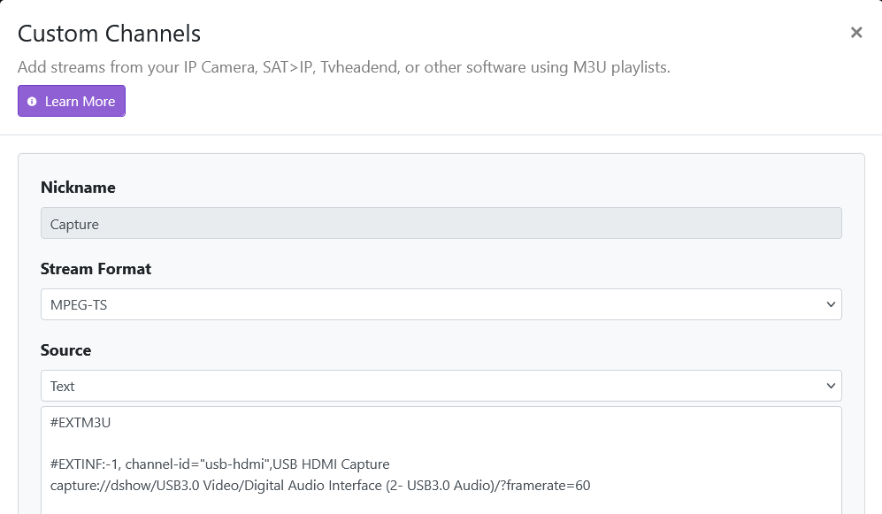
Task: Click the Stream Format label
Action: [x=96, y=269]
